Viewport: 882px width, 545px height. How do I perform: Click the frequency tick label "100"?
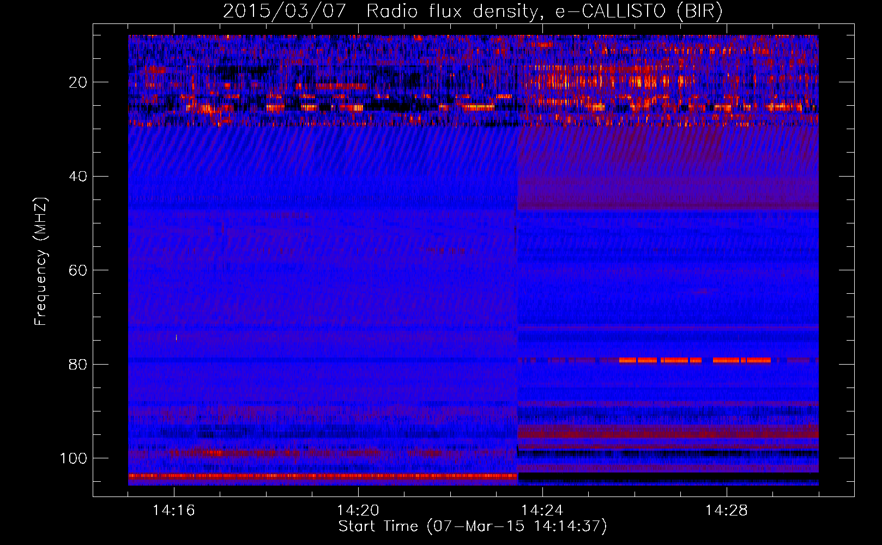[x=74, y=458]
